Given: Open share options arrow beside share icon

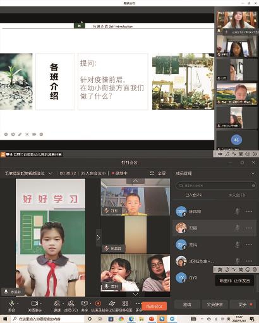Looking at the screenshot, I should (x=90, y=303).
